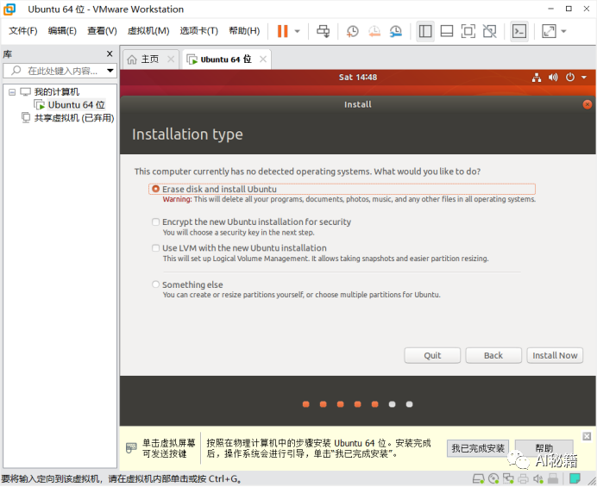This screenshot has width=597, height=487.
Task: Expand the Ubuntu system menu arrow
Action: point(584,78)
